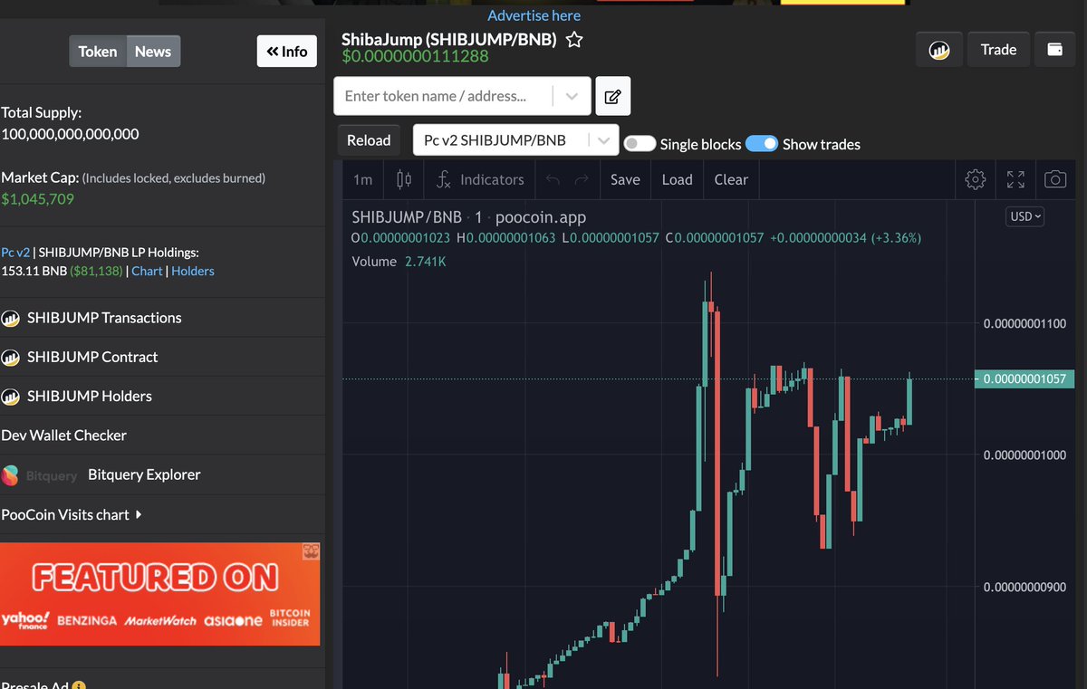This screenshot has height=689, width=1087.
Task: Open the Indicators fx menu
Action: pyautogui.click(x=480, y=179)
